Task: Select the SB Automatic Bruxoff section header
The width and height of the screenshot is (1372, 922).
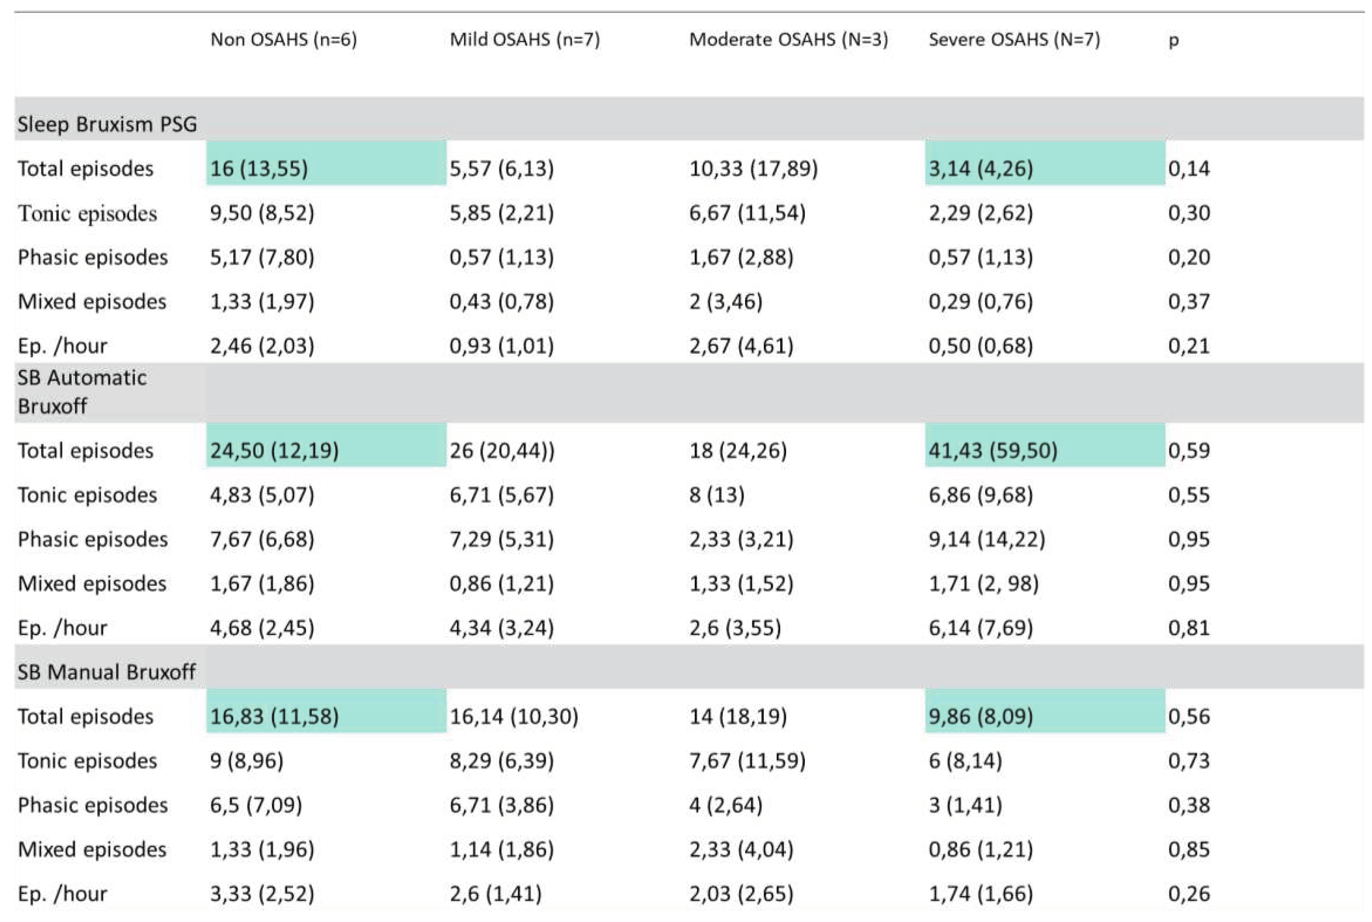Action: (82, 392)
